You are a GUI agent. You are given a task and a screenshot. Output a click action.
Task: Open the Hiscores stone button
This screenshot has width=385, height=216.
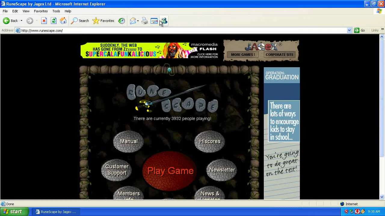coord(210,141)
